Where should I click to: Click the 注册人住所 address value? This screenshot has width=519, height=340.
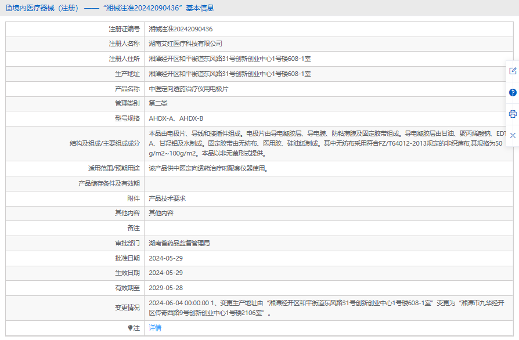(230, 59)
